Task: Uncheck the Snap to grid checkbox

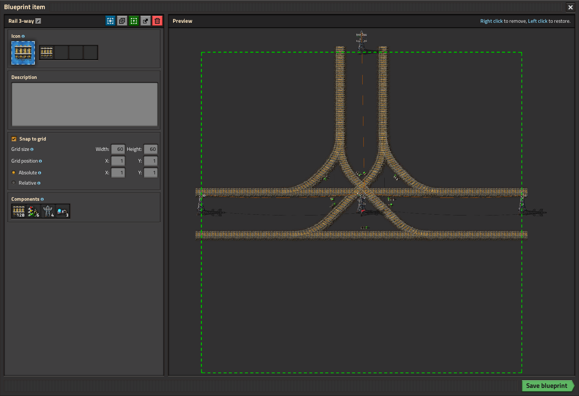Action: click(x=14, y=139)
